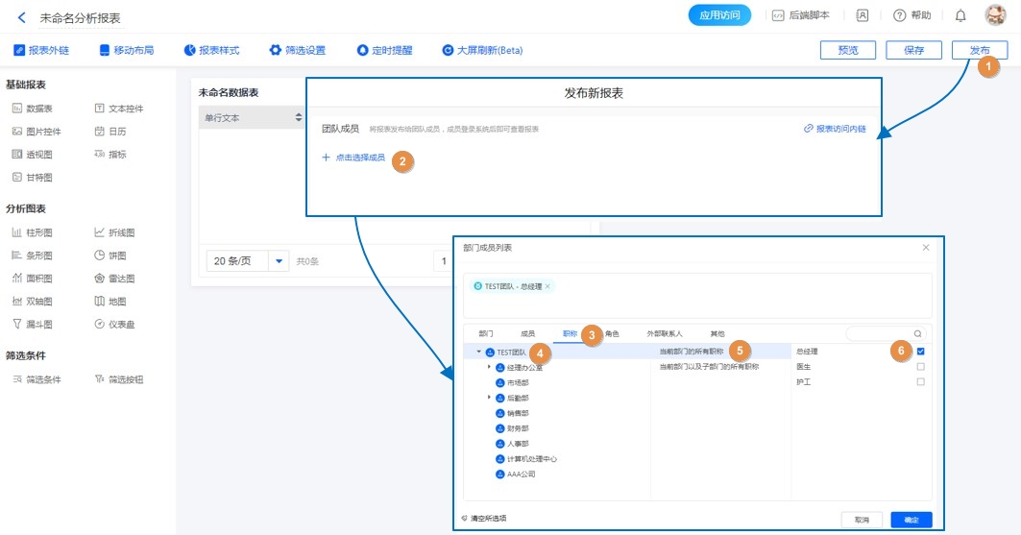This screenshot has height=535, width=1021.
Task: Tick the 护工 job title checkbox
Action: (x=920, y=382)
